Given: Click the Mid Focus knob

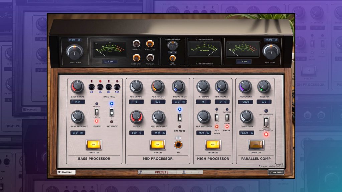Looking at the screenshot, I should click(x=158, y=87).
